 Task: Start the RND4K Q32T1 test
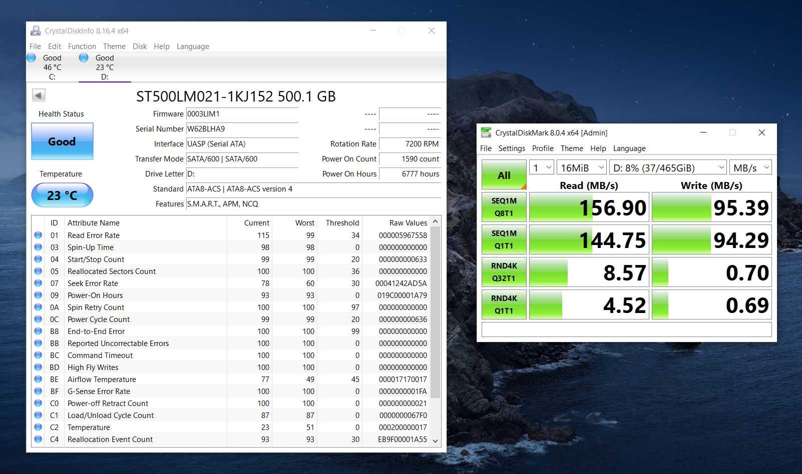point(504,272)
